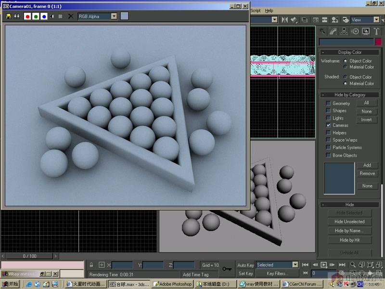The height and width of the screenshot is (289, 385).
Task: Switch to the Create command panel tab
Action: pos(322,31)
